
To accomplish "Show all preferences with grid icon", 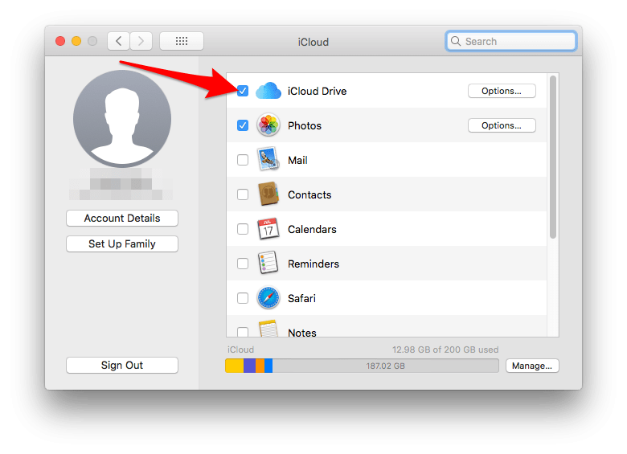I will point(182,41).
